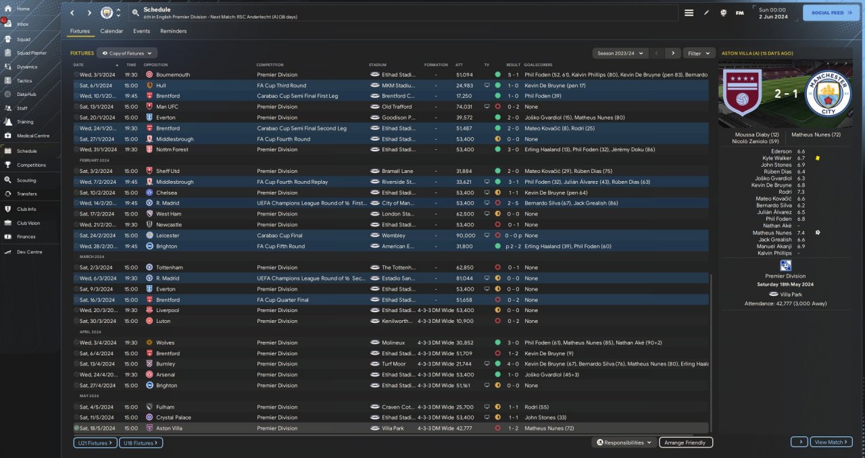Navigate back with the left arrow
The height and width of the screenshot is (458, 865).
72,13
